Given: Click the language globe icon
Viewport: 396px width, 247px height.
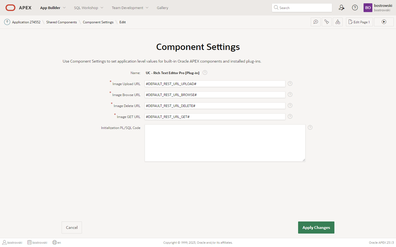Looking at the screenshot, I should coord(54,243).
